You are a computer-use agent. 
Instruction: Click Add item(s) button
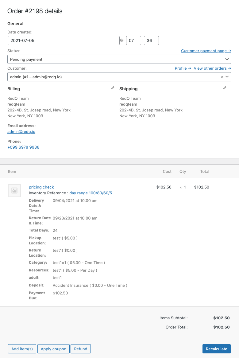(22, 349)
